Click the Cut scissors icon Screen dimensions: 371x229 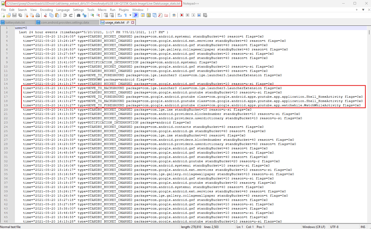[x=46, y=15]
